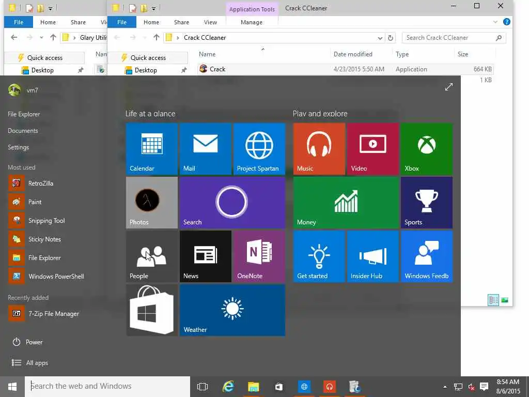Open Home tab in Crack CCleaner window
Screen dimensions: 529x397
[x=151, y=22]
